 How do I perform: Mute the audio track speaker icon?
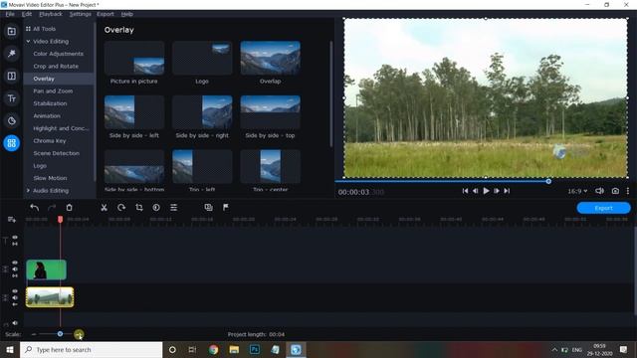15,323
